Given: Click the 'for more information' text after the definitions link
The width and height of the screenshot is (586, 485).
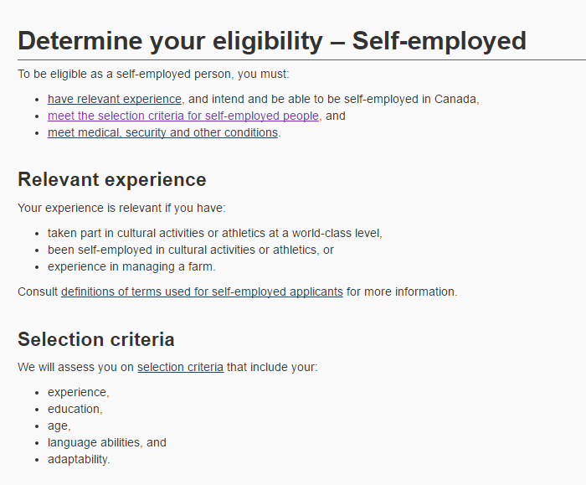Looking at the screenshot, I should 402,292.
